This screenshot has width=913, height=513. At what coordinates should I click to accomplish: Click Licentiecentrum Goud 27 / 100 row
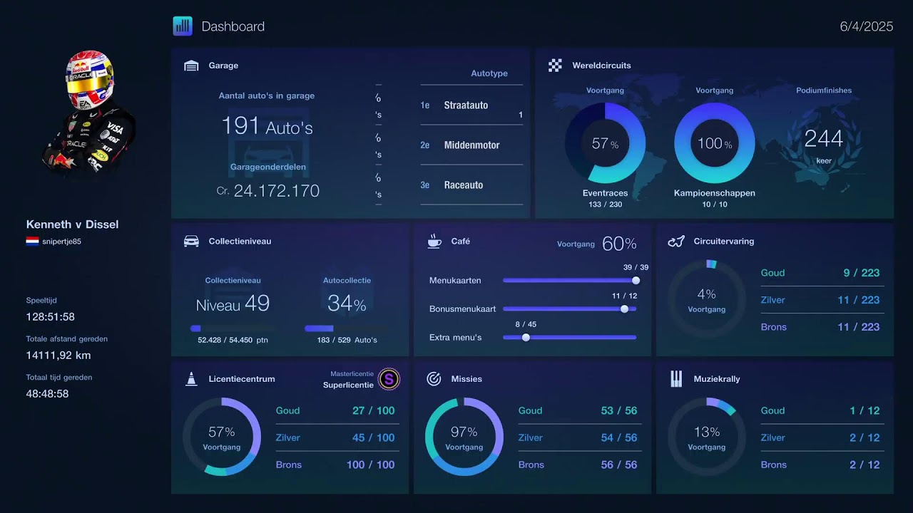tap(337, 410)
